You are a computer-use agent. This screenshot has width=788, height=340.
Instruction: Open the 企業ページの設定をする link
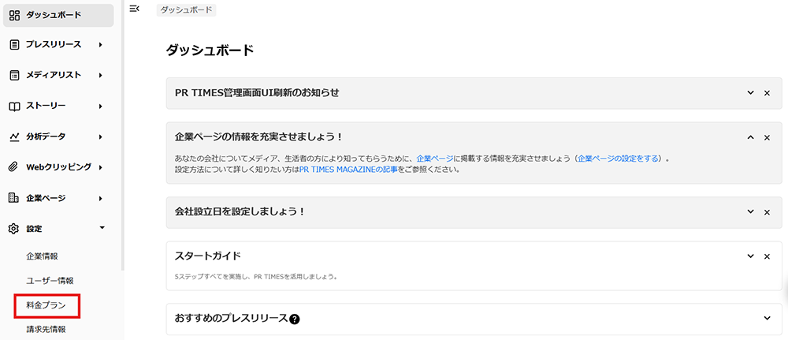point(619,159)
